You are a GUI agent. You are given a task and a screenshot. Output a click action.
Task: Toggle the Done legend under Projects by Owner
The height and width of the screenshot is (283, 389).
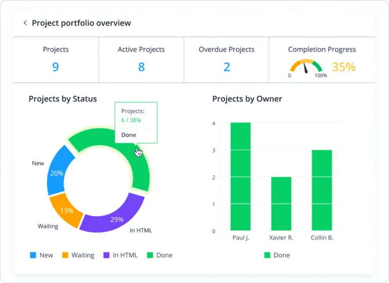tap(267, 255)
